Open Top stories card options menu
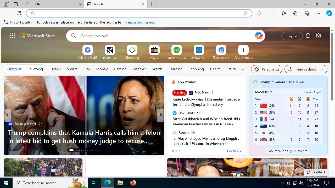The height and width of the screenshot is (188, 335). 238,82
